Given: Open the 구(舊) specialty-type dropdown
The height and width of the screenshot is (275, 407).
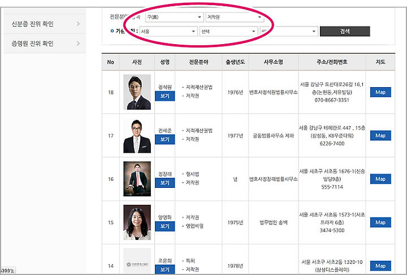Looking at the screenshot, I should 174,17.
